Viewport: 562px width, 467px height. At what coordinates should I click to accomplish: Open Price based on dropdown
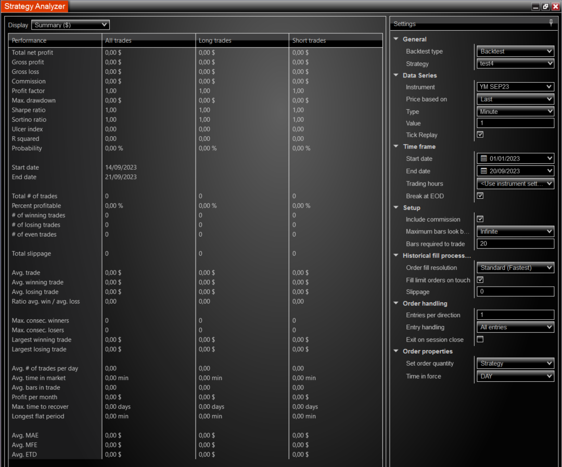515,99
